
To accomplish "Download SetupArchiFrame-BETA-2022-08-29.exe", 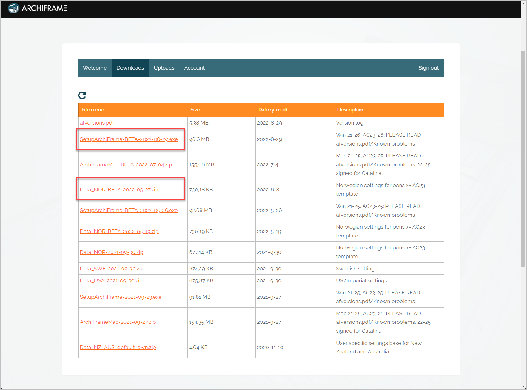I will pos(129,139).
